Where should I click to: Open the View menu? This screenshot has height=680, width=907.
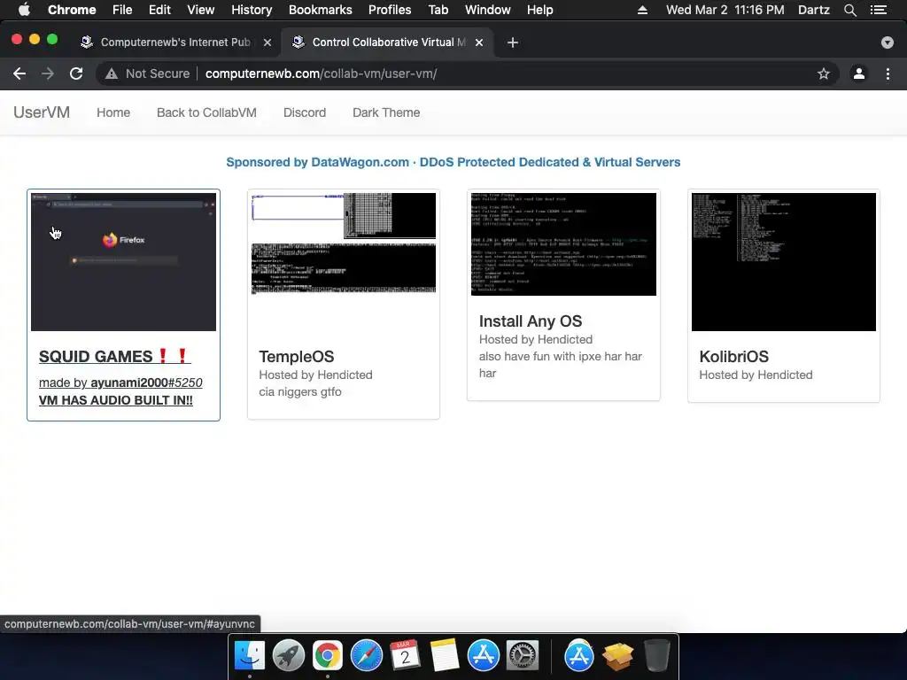[201, 10]
